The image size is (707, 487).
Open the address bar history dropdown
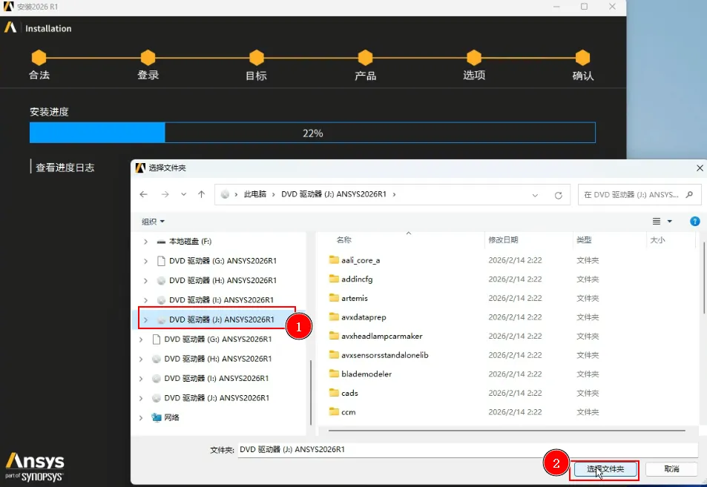pyautogui.click(x=535, y=195)
